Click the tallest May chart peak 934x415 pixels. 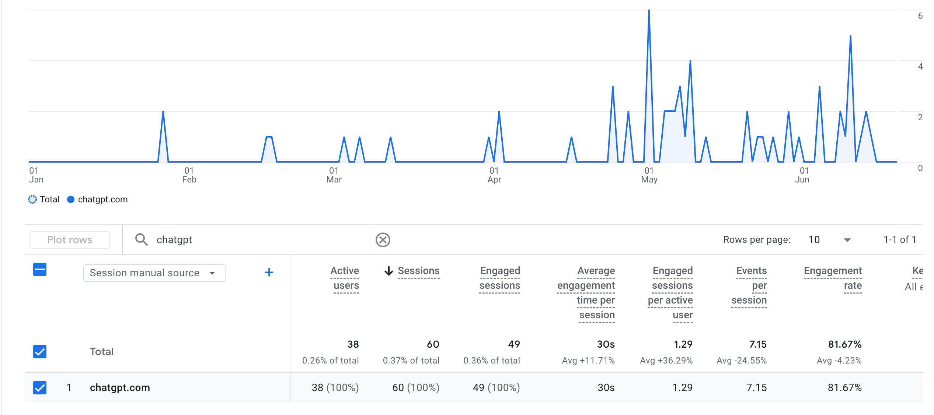(x=649, y=11)
